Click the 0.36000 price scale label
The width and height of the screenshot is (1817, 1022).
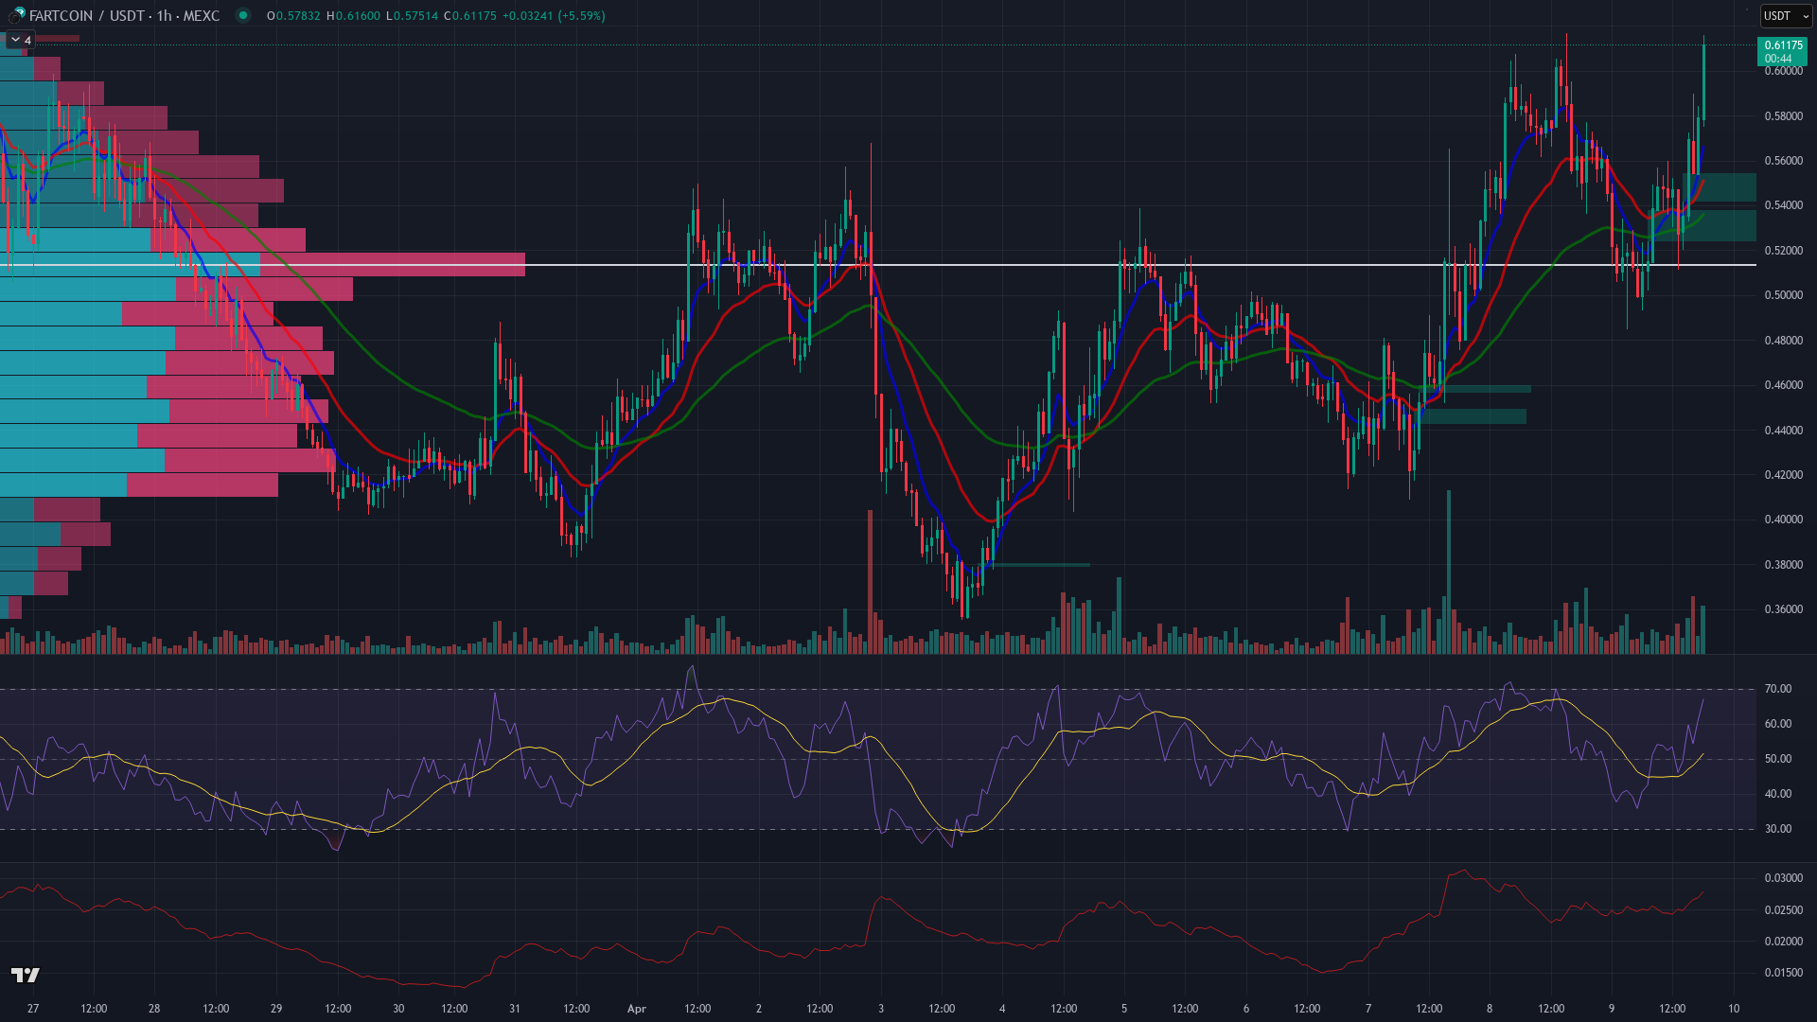1783,609
